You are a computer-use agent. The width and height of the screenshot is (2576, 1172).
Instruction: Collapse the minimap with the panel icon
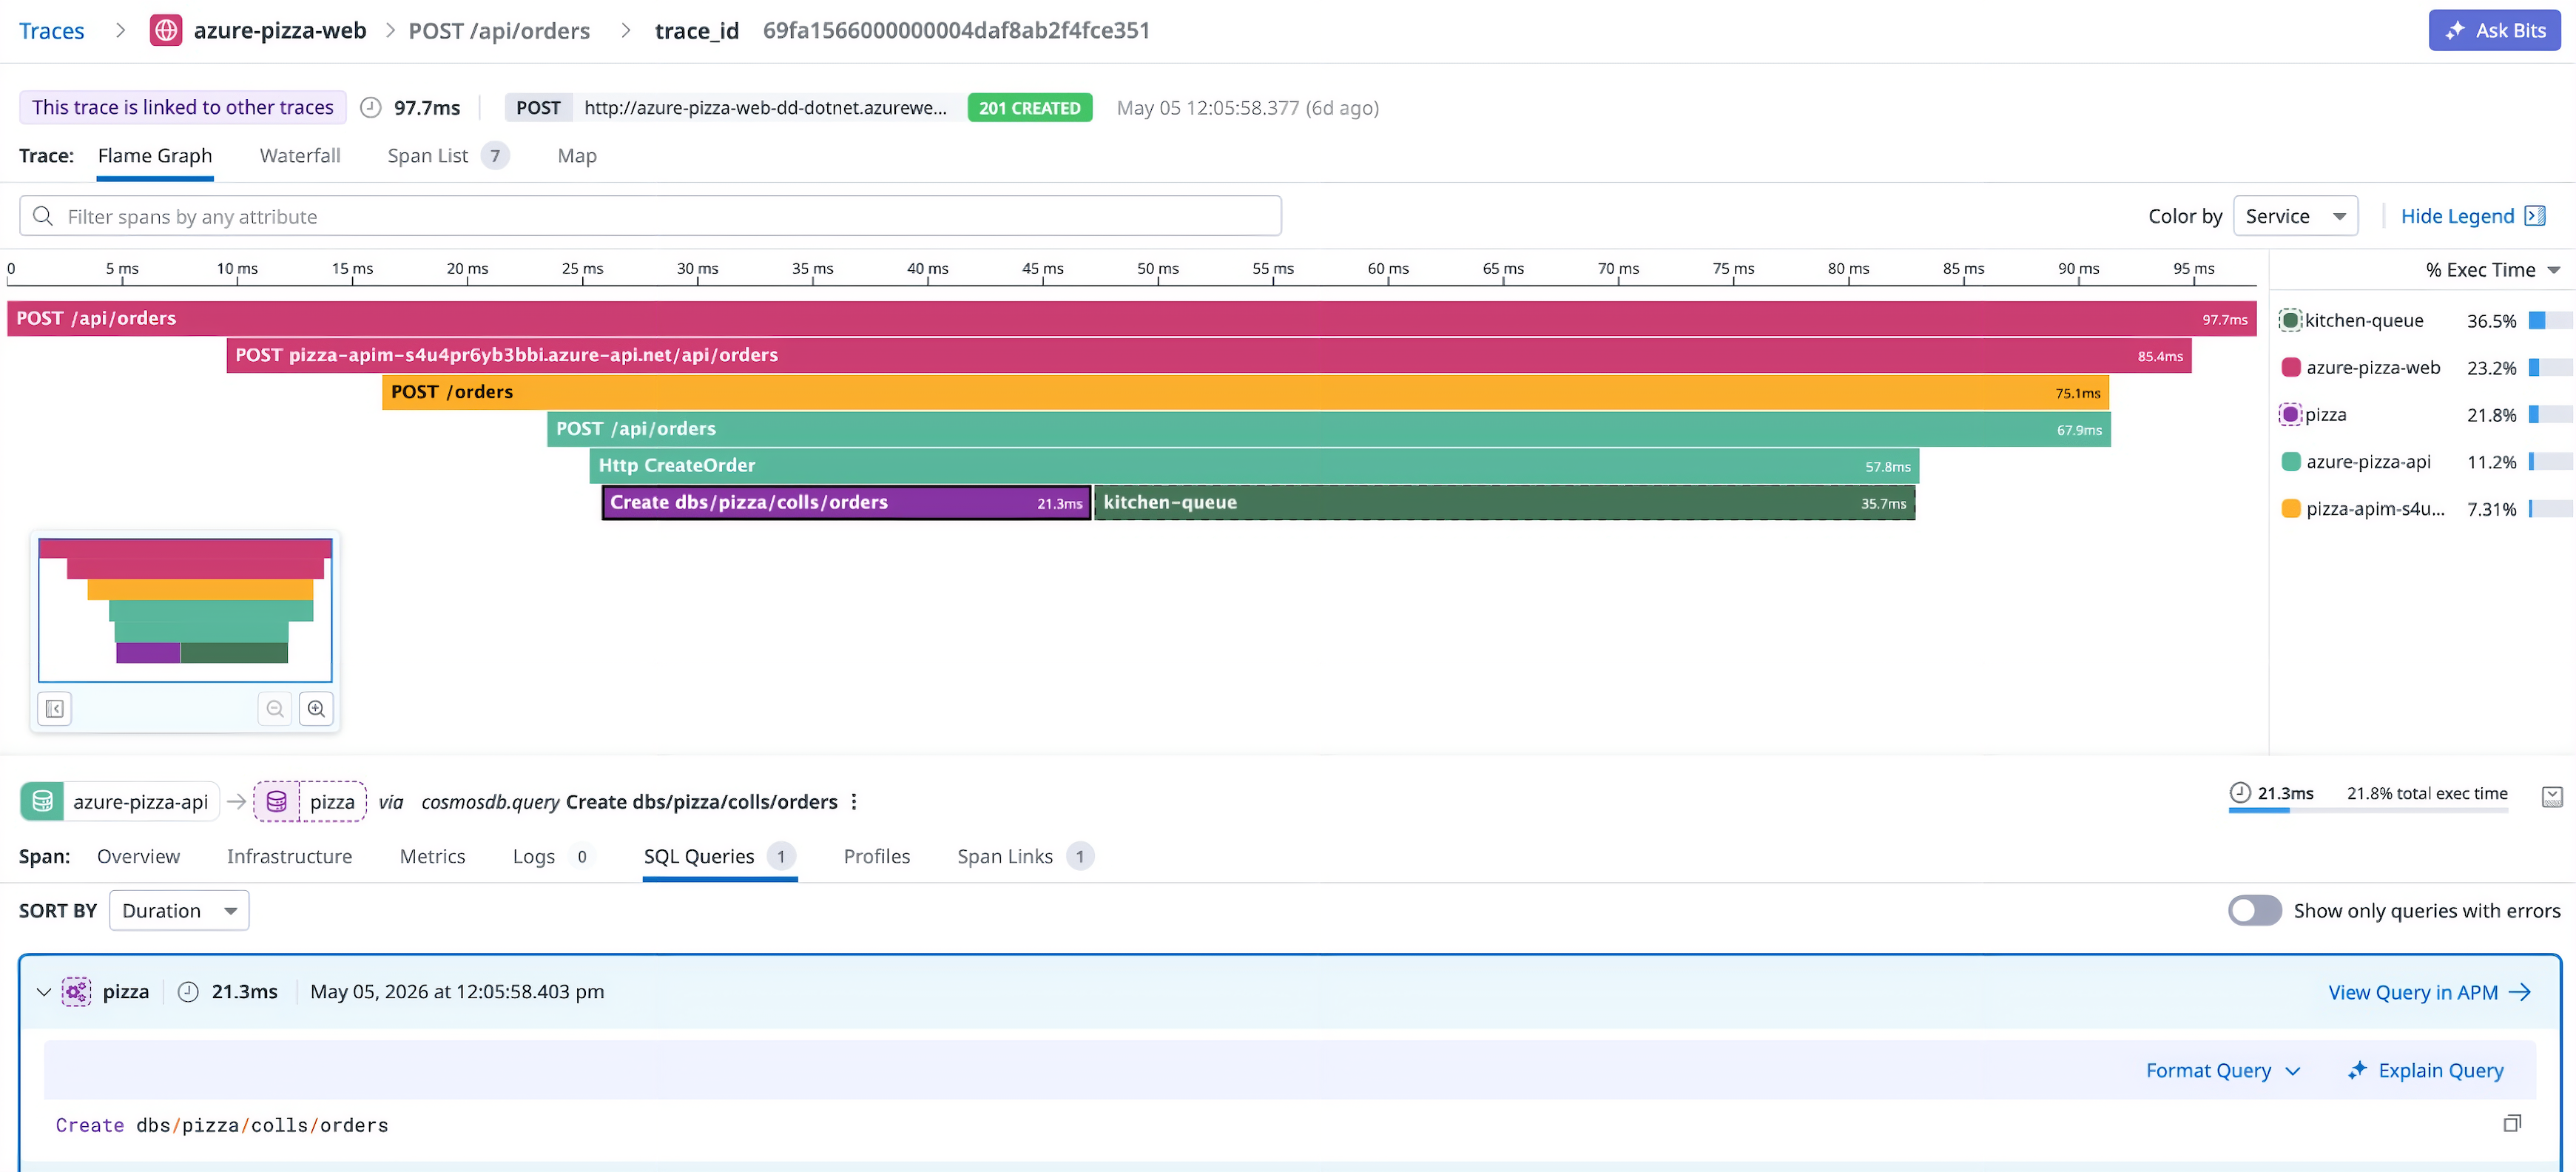(55, 708)
